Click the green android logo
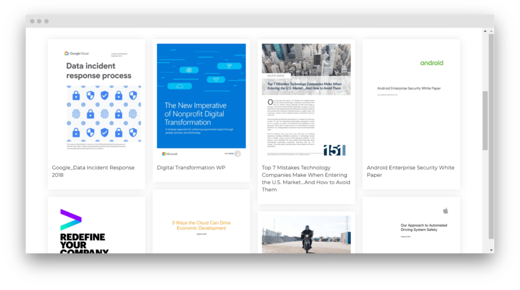Viewport: 520px width, 290px height. coord(432,63)
